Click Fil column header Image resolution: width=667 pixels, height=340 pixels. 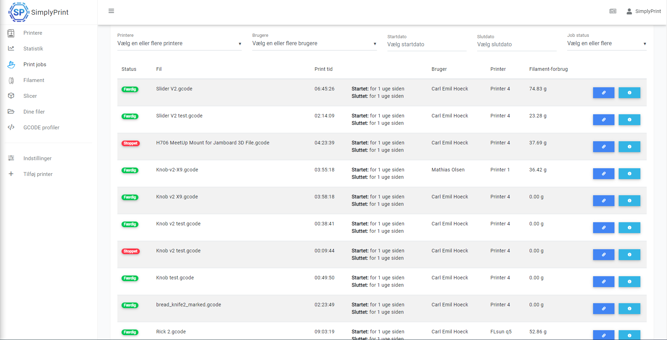159,69
